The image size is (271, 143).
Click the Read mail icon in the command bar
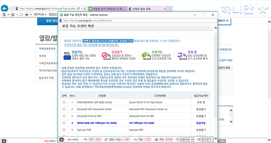[21, 15]
